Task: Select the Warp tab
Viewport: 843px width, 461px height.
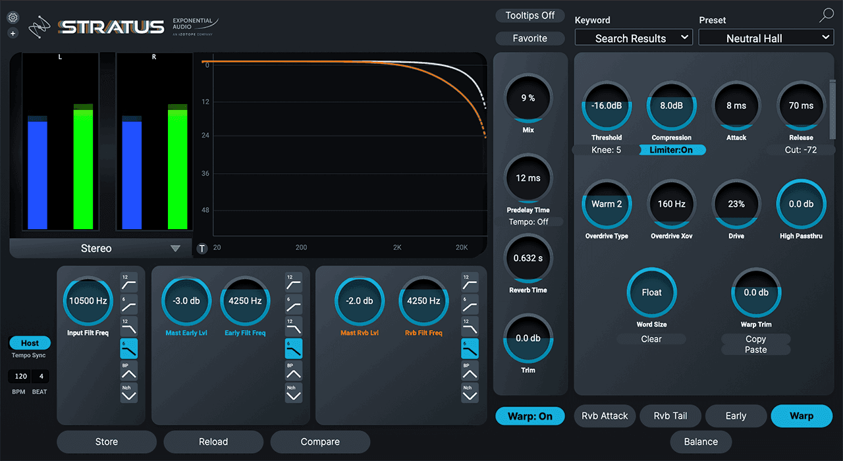Action: pyautogui.click(x=802, y=416)
